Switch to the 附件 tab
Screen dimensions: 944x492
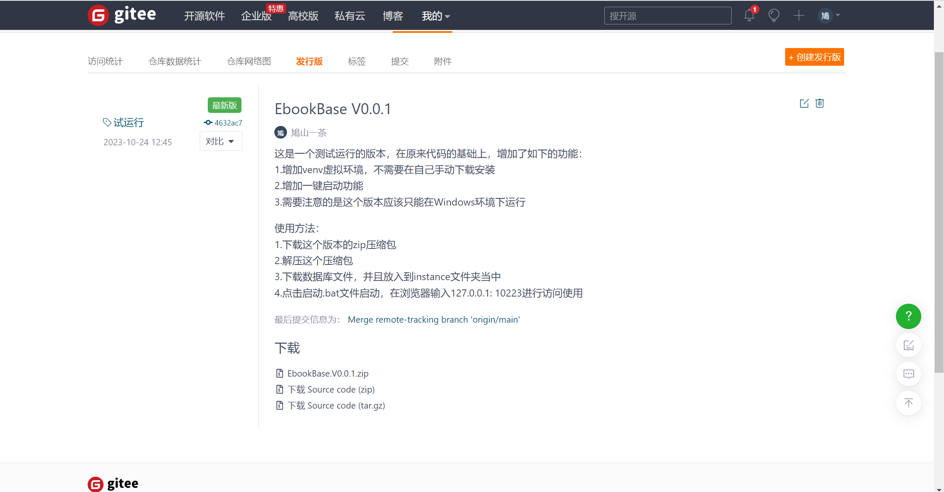[x=442, y=61]
